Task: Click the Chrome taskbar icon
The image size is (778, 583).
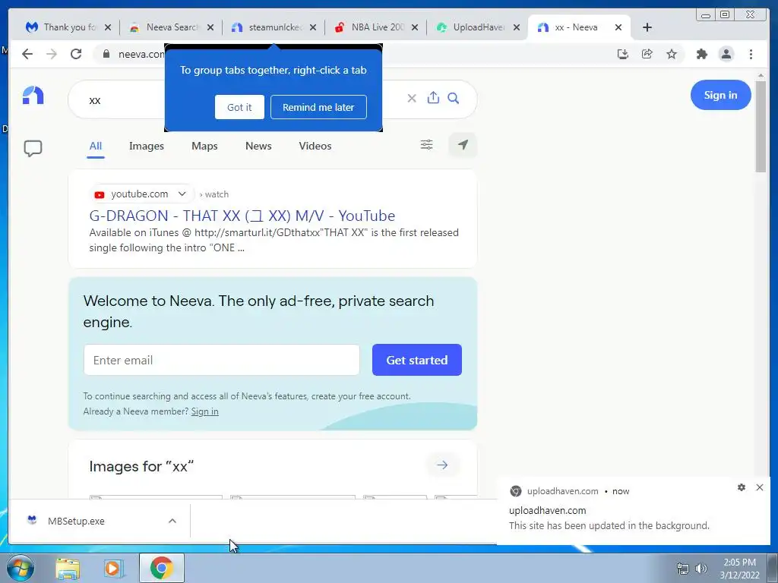Action: (162, 568)
